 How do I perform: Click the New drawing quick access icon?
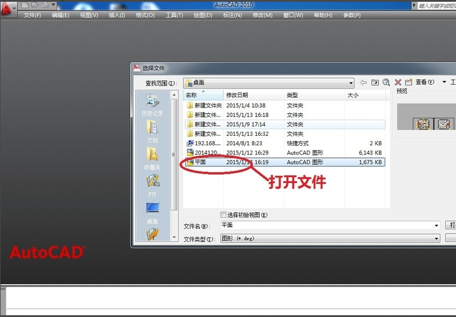click(x=25, y=5)
